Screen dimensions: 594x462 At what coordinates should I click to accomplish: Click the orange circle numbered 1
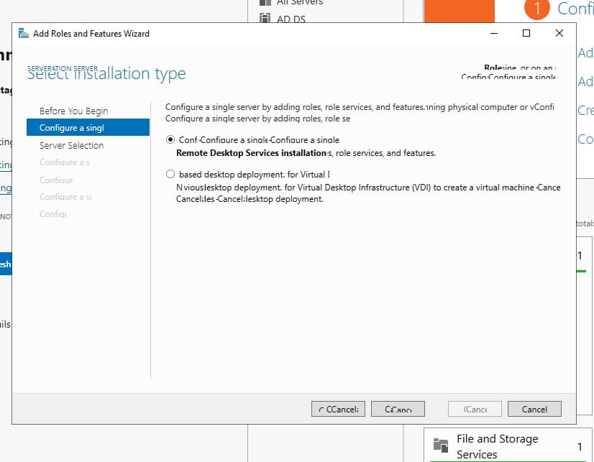click(x=536, y=9)
